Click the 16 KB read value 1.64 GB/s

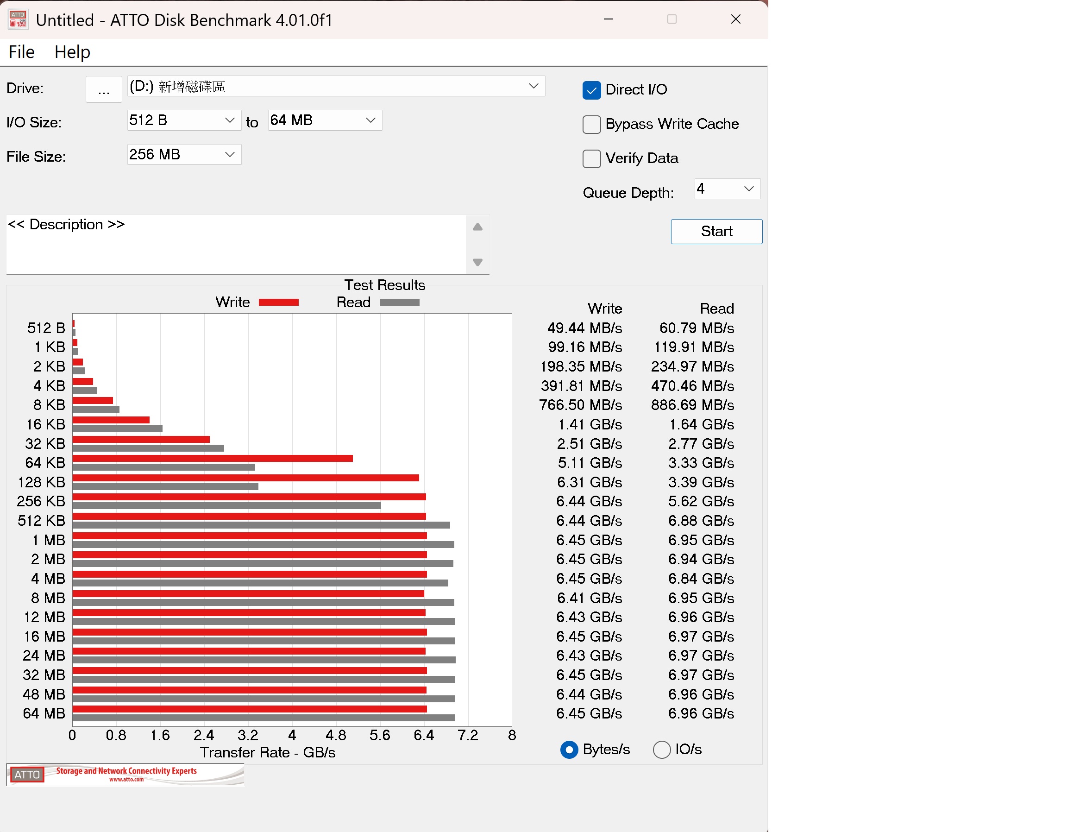[x=702, y=424]
